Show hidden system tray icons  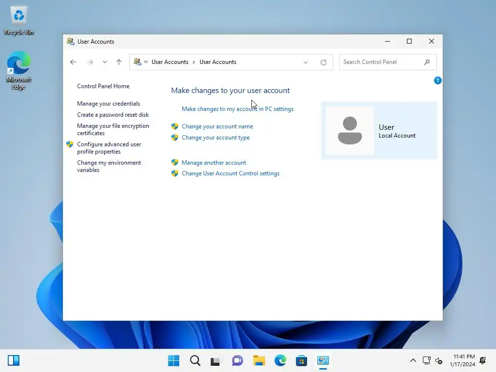tap(413, 360)
